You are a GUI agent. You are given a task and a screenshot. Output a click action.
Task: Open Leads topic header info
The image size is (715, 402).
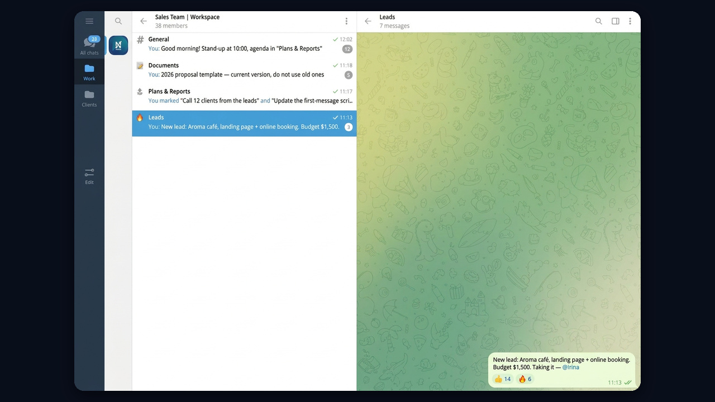pos(394,21)
